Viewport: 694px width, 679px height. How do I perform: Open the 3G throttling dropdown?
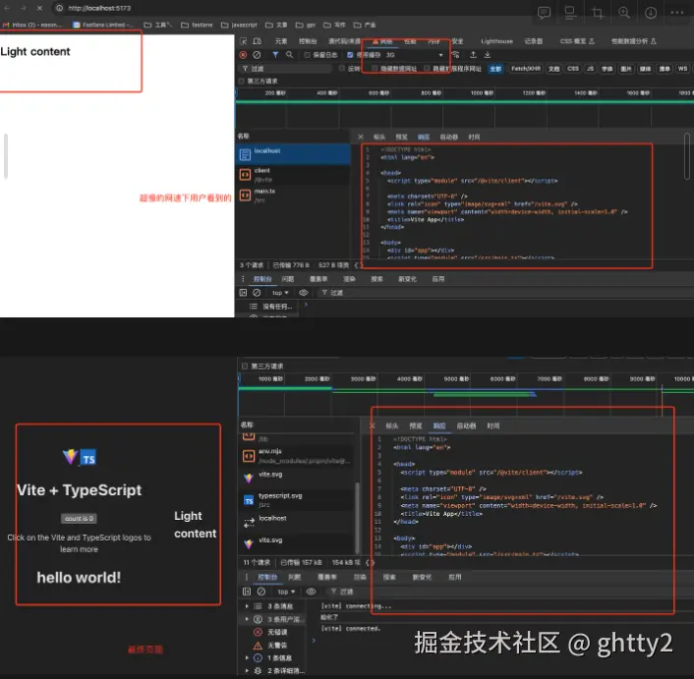(414, 55)
